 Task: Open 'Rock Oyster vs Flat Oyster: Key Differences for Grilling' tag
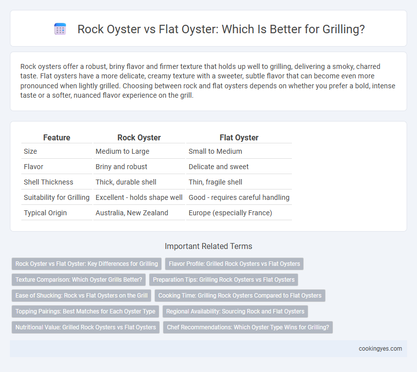[x=86, y=264]
